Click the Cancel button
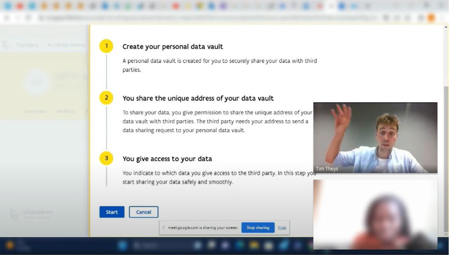This screenshot has width=449, height=255. click(143, 212)
